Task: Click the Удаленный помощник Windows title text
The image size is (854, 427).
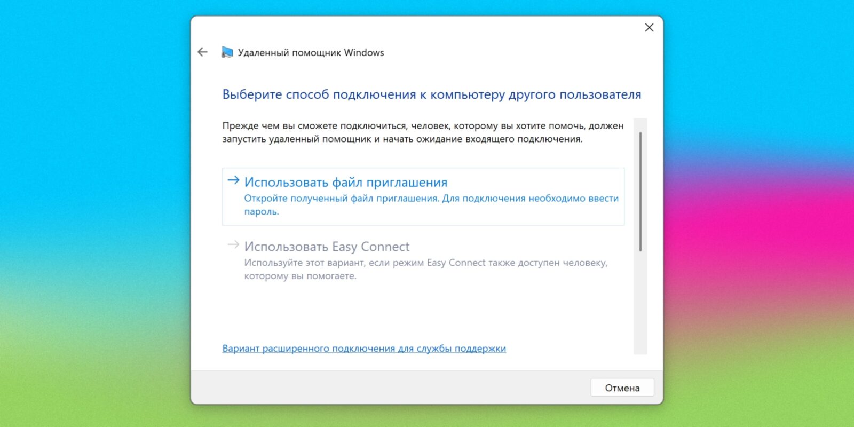Action: pos(311,52)
